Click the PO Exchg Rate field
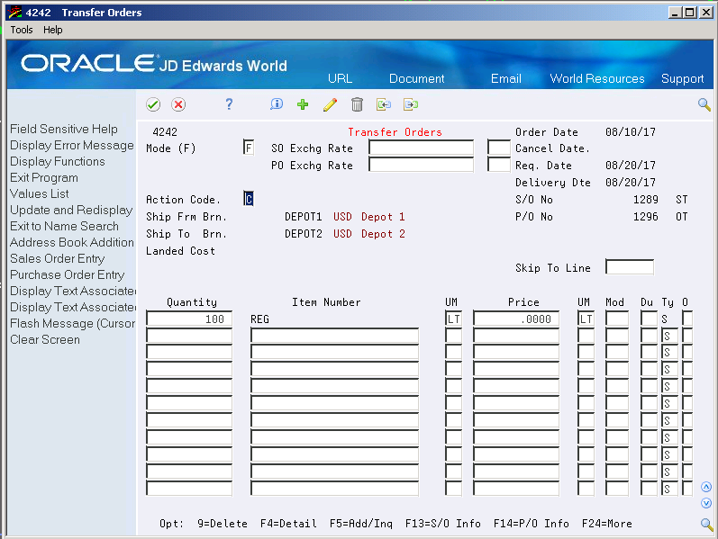 click(422, 166)
